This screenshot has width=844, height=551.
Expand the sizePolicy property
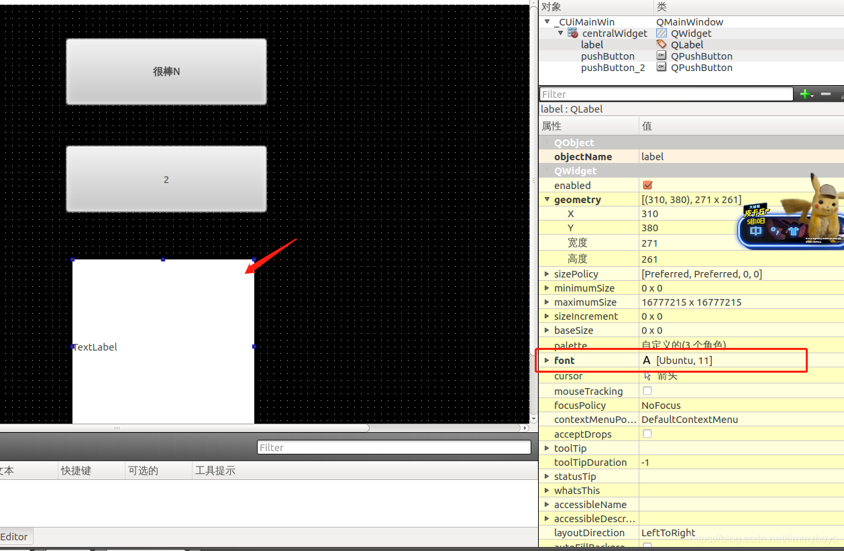coord(547,273)
